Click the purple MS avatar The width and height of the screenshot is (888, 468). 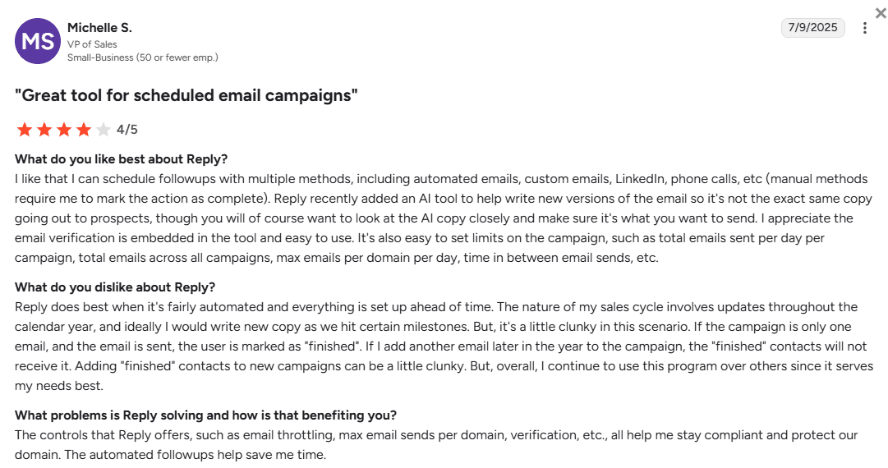click(x=37, y=41)
